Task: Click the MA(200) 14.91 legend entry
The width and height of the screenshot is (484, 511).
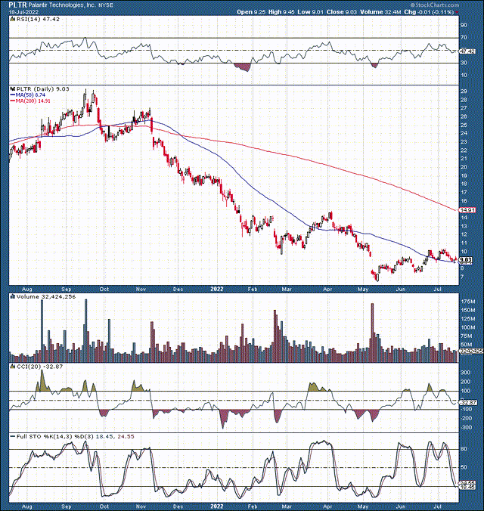Action: (30, 101)
